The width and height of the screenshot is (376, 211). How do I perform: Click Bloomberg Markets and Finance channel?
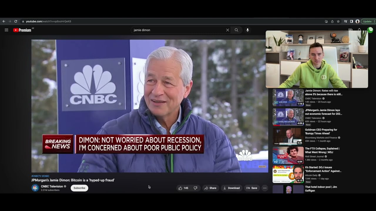pyautogui.click(x=321, y=138)
